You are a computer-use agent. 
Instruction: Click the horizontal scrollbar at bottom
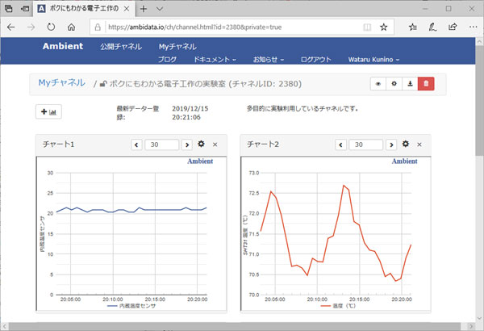point(235,326)
